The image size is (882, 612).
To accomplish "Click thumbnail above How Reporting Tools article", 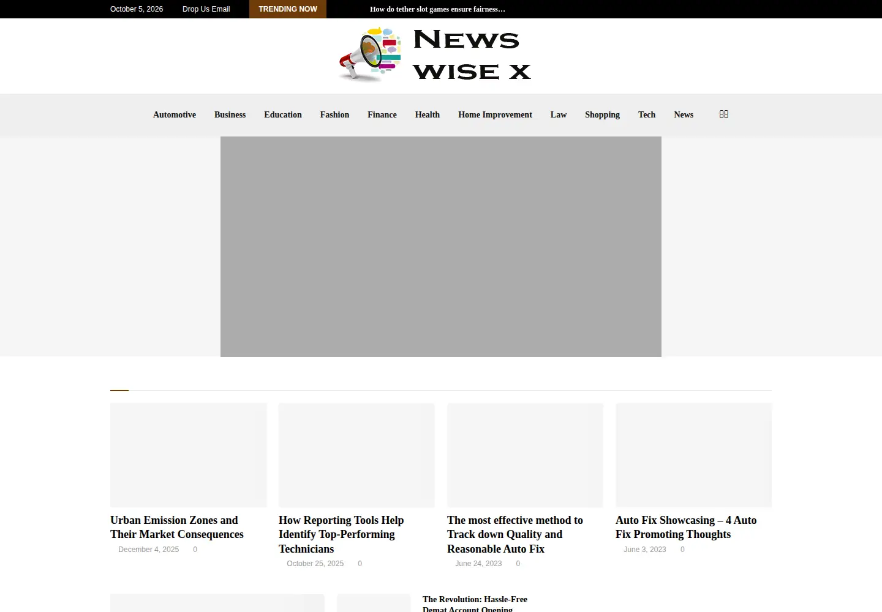I will (x=356, y=455).
